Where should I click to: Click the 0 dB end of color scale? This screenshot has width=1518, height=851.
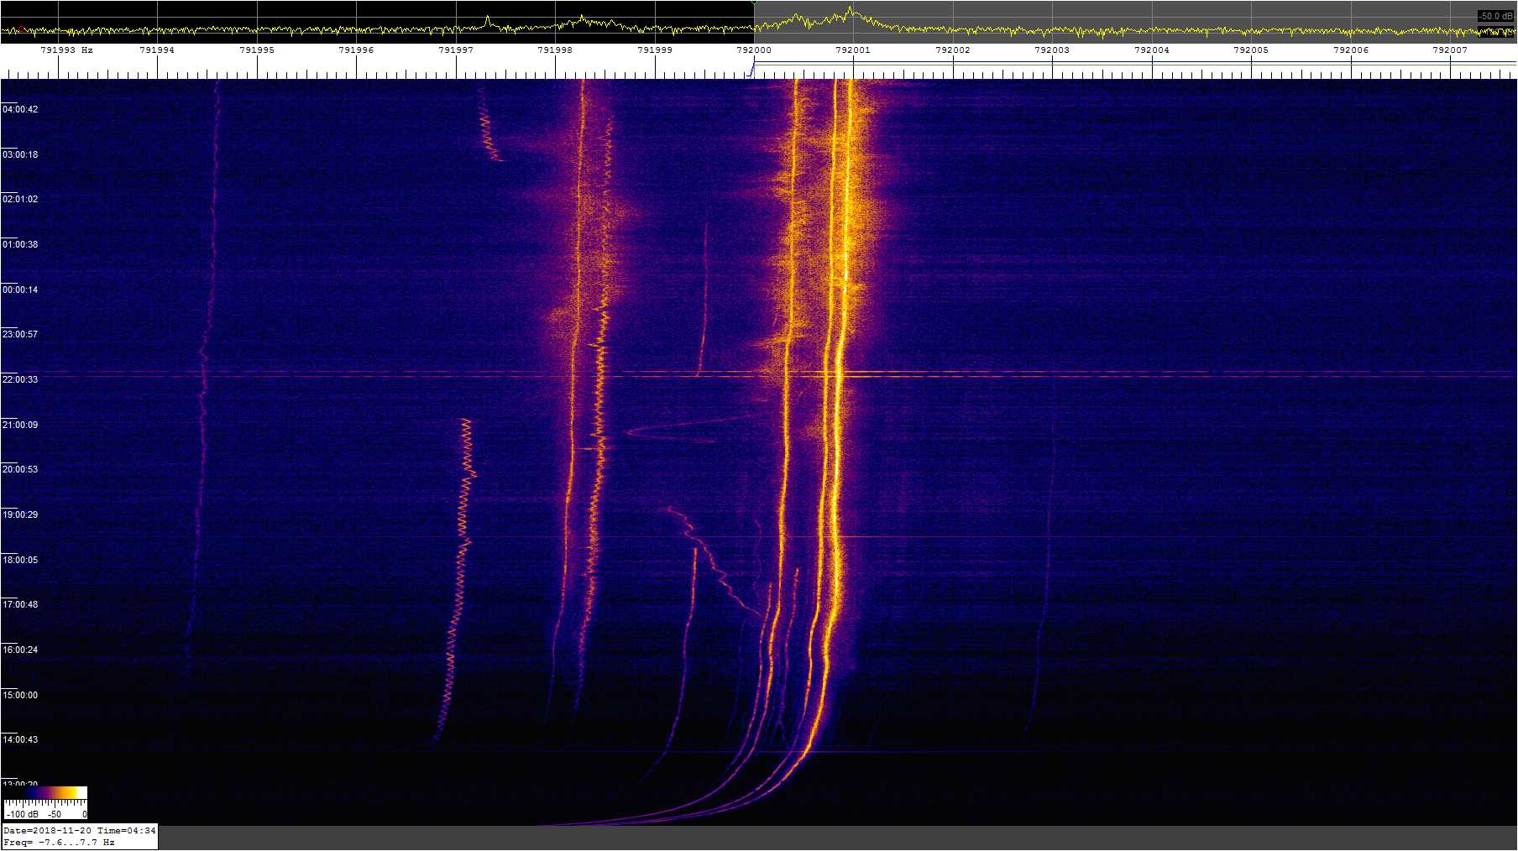[84, 814]
